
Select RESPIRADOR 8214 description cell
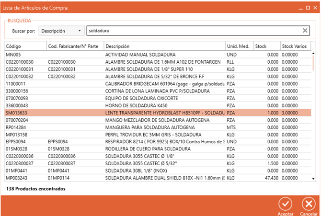tap(165, 142)
